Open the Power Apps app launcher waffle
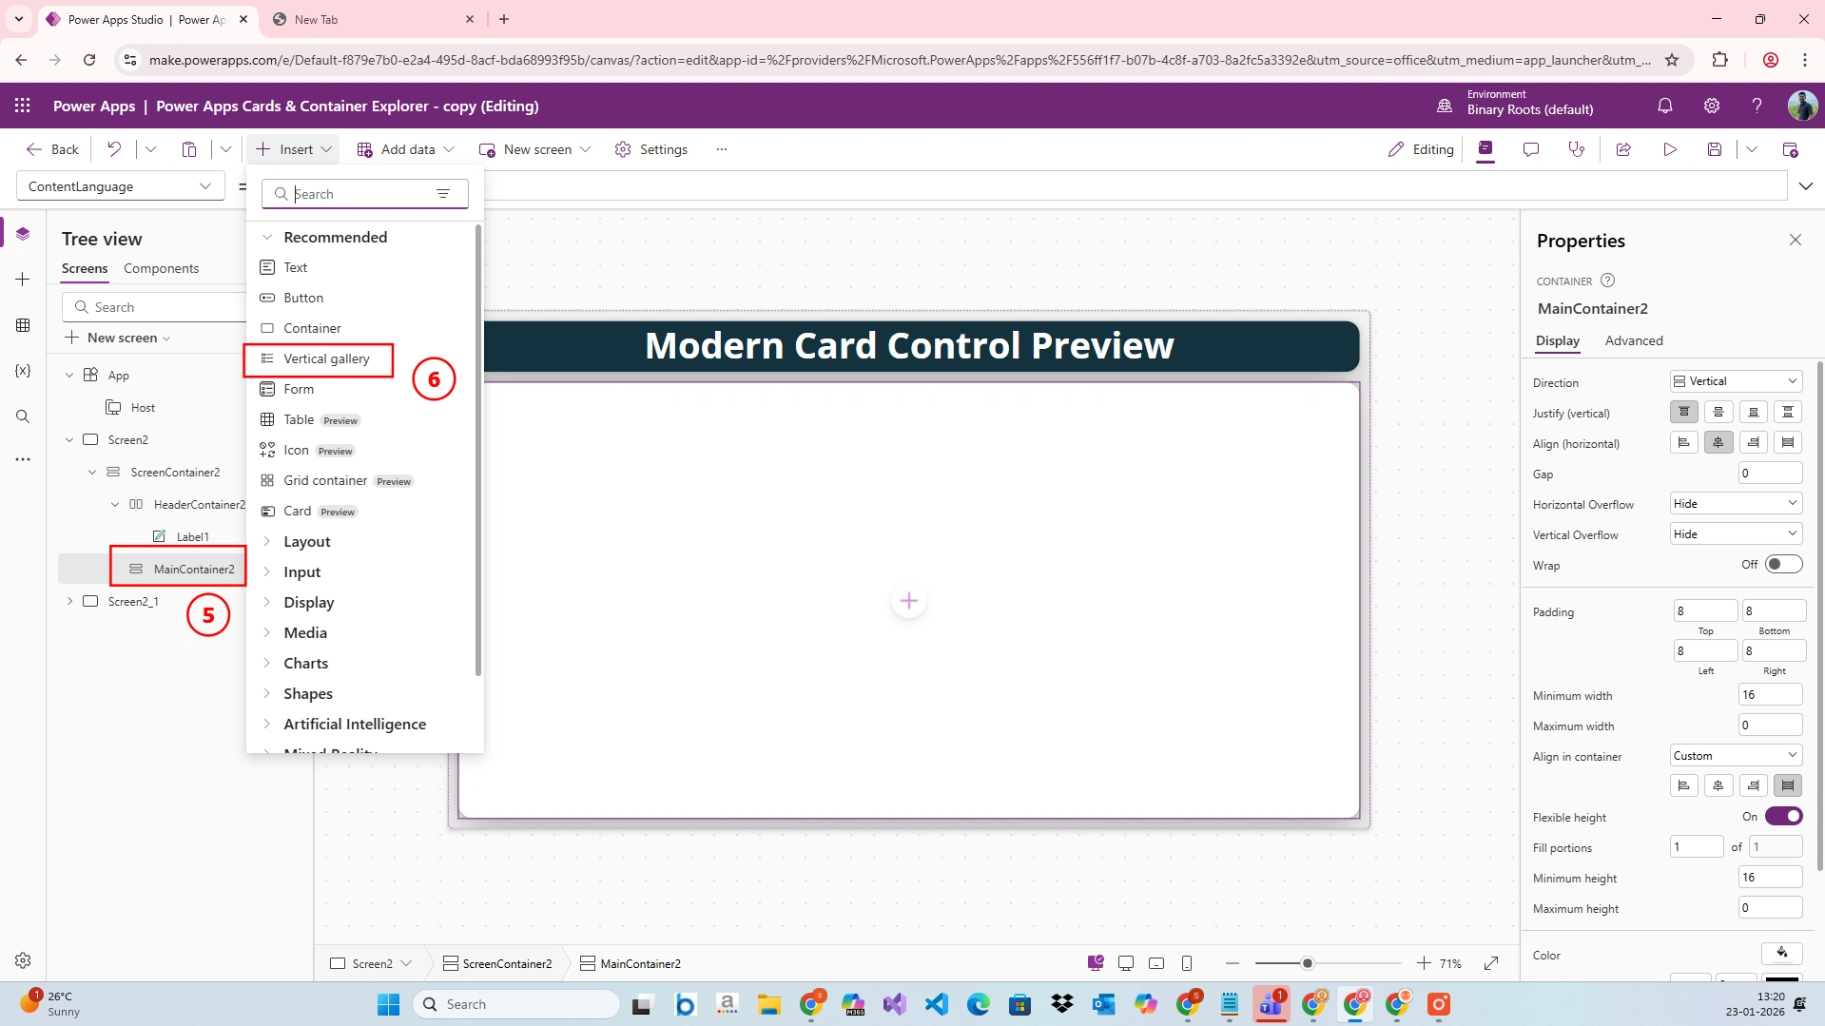Image resolution: width=1825 pixels, height=1026 pixels. 23,106
